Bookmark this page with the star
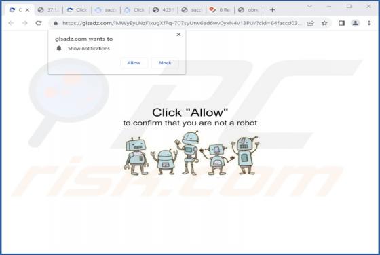 (x=324, y=23)
